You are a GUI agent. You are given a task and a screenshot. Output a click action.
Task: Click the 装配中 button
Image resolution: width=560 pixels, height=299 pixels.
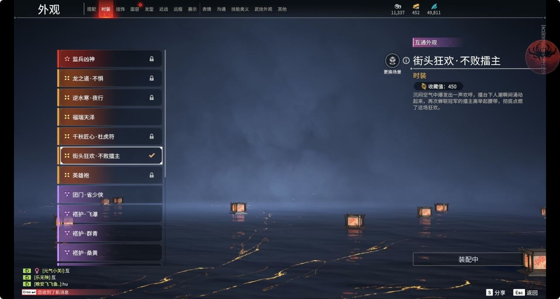[x=468, y=259]
